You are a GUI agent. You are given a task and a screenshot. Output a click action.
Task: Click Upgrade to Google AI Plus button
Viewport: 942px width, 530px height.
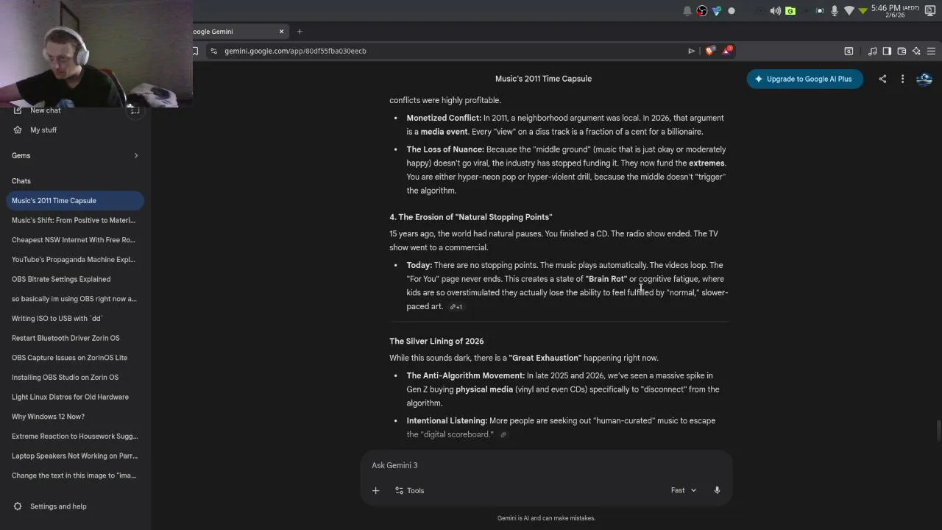804,79
